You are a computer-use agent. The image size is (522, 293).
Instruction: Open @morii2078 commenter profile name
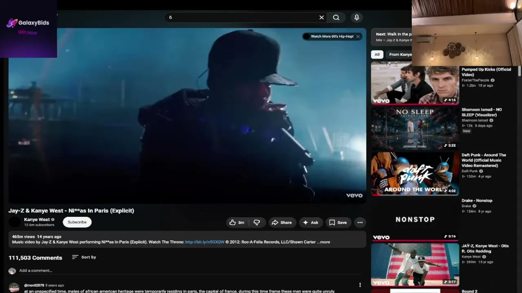tap(34, 285)
